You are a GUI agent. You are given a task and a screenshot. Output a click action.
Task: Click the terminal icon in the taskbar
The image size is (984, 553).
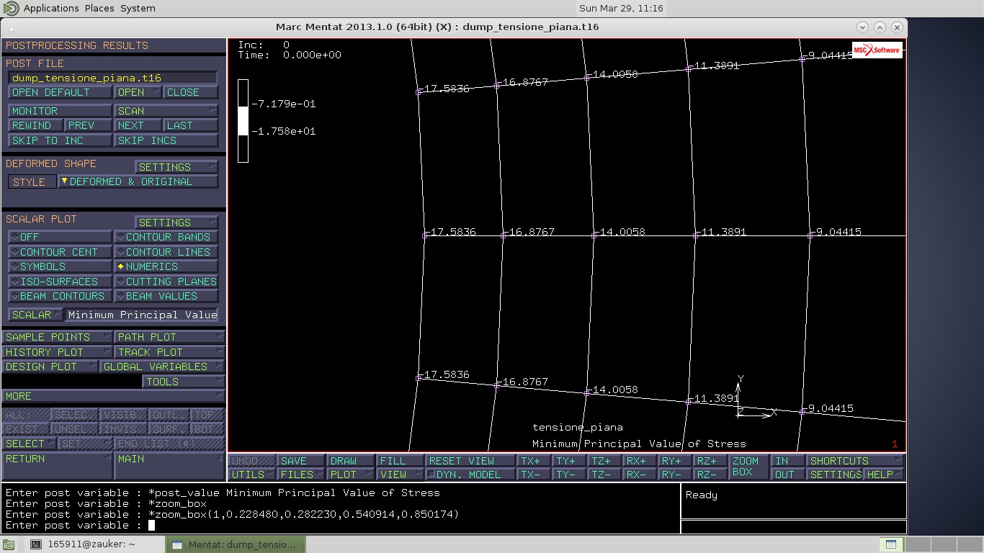(x=36, y=544)
